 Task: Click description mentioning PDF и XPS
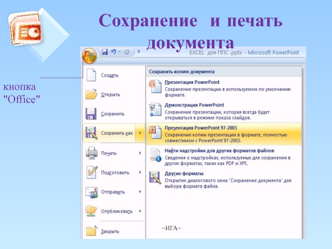coord(206,164)
